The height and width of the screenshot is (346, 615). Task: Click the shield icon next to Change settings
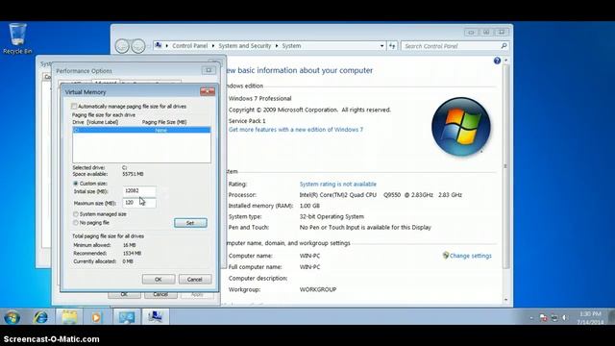[x=446, y=256]
